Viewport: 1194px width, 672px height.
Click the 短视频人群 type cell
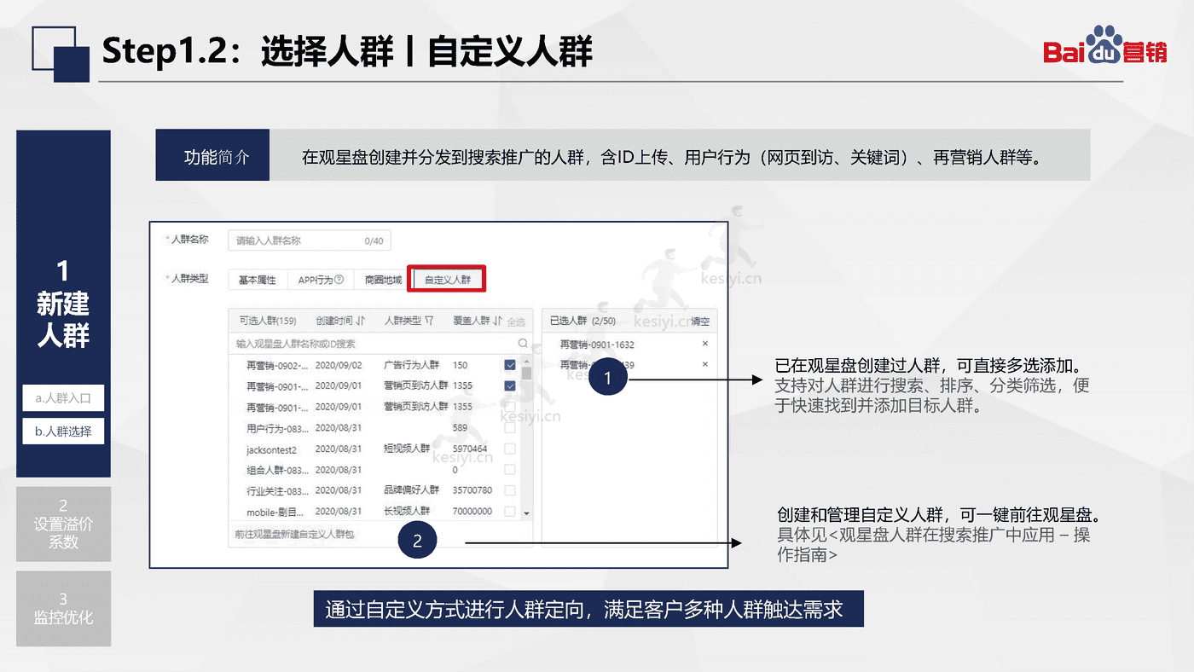click(x=407, y=449)
